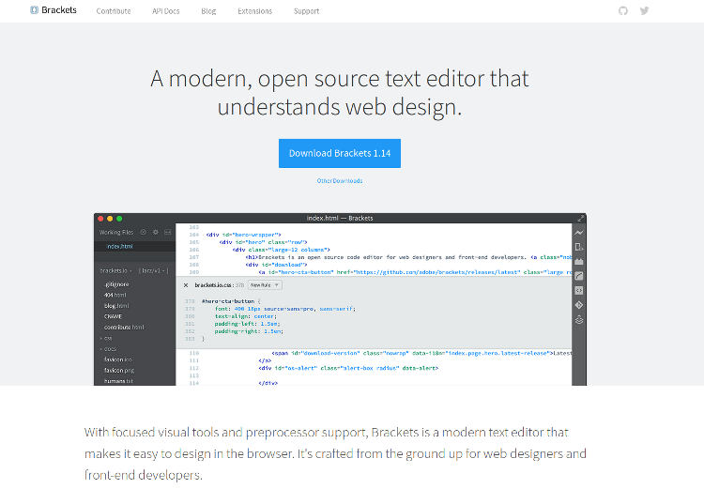This screenshot has width=704, height=489.
Task: Open the brackets.io project dropdown
Action: pos(115,270)
